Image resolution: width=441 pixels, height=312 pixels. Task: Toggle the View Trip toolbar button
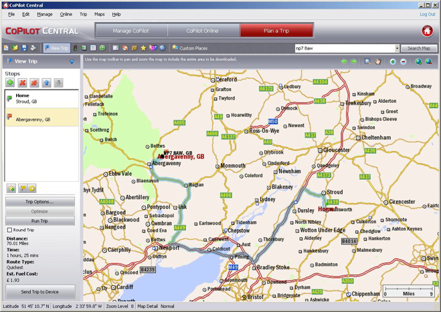[x=56, y=48]
